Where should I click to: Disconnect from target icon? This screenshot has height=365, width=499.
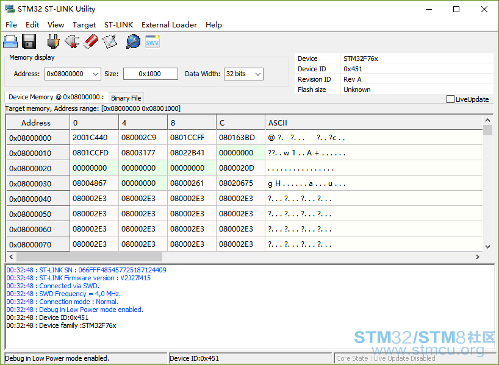pos(72,41)
